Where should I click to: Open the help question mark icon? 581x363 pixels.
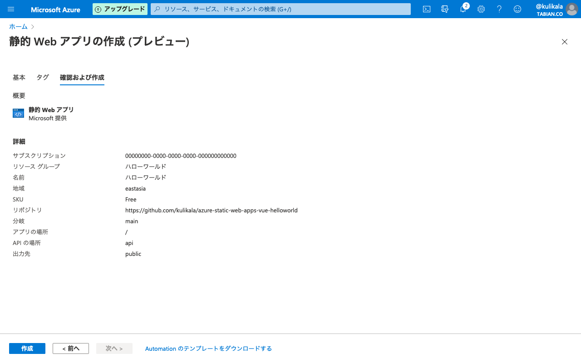point(499,9)
